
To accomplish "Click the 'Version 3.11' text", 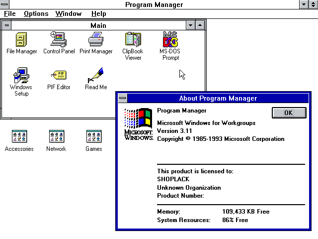I will [x=174, y=131].
